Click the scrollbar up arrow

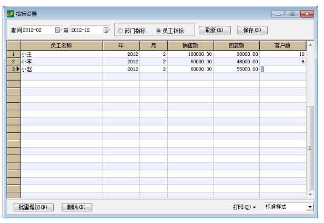point(310,45)
